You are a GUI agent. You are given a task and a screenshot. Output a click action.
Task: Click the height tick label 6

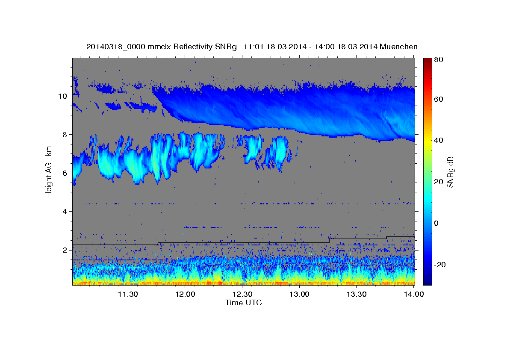65,173
